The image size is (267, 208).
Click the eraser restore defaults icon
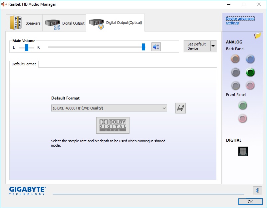coord(180,108)
